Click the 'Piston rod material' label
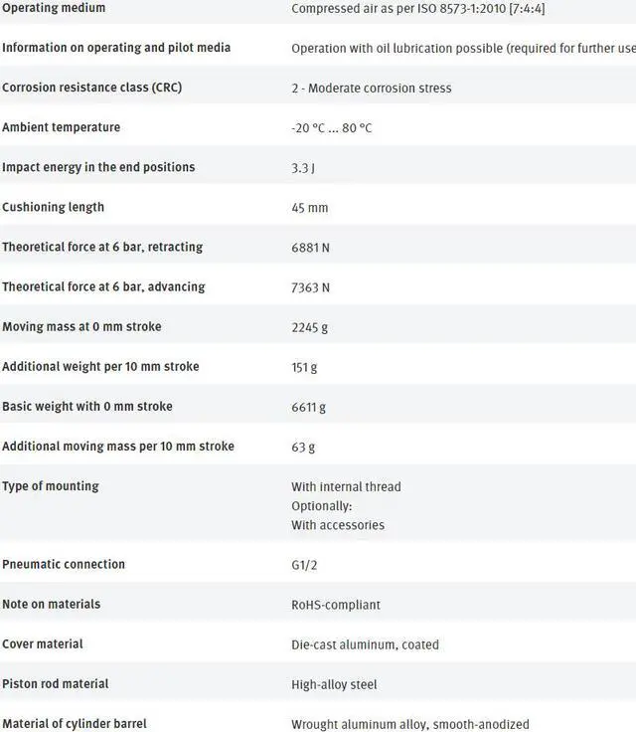Image resolution: width=636 pixels, height=732 pixels. (x=55, y=683)
